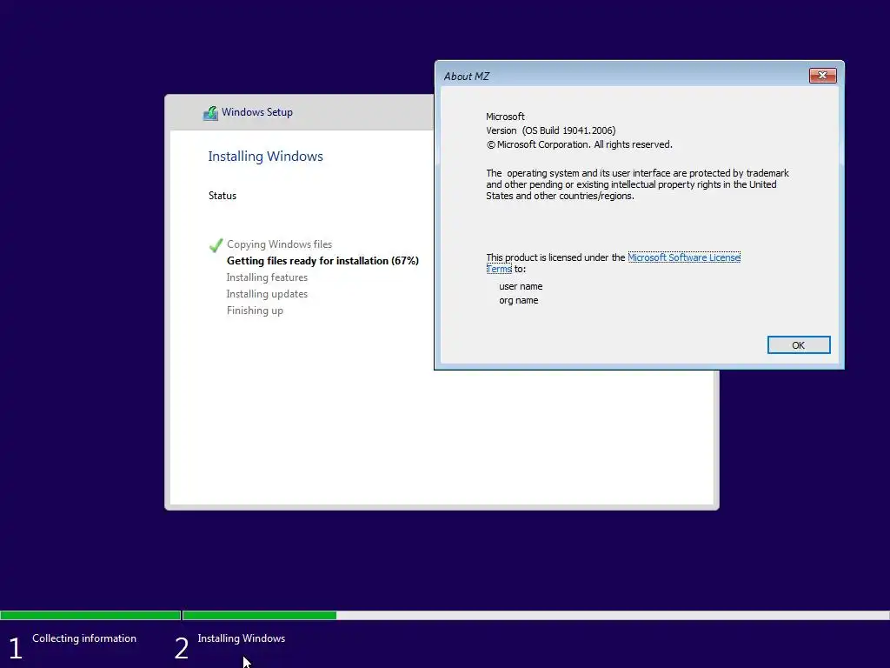Click 'Collecting information' step label at bottom
Image resolution: width=890 pixels, height=668 pixels.
click(84, 638)
